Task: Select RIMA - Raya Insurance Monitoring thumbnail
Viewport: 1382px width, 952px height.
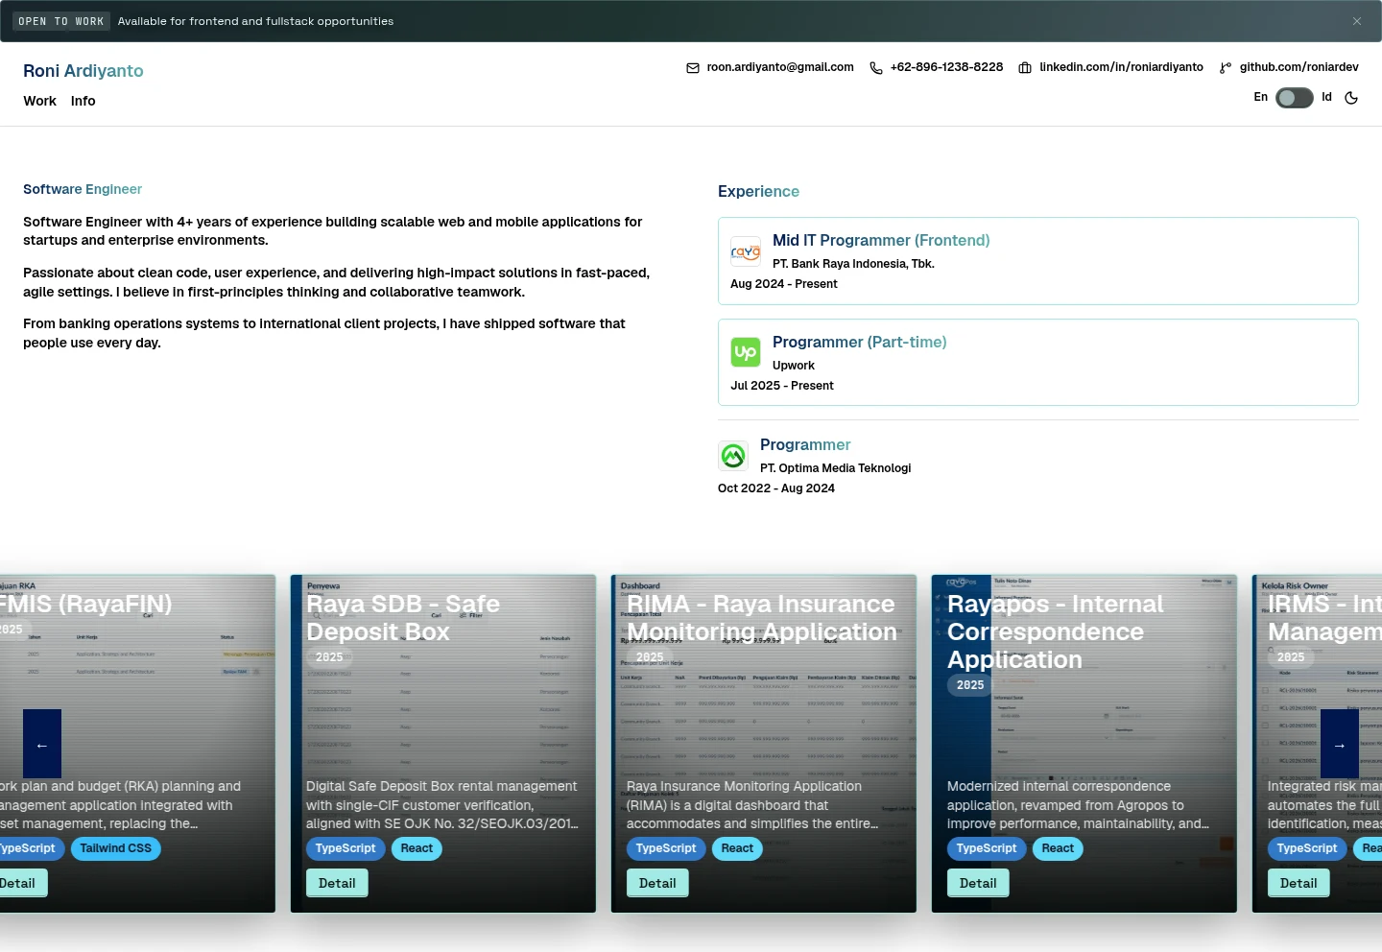Action: click(763, 743)
